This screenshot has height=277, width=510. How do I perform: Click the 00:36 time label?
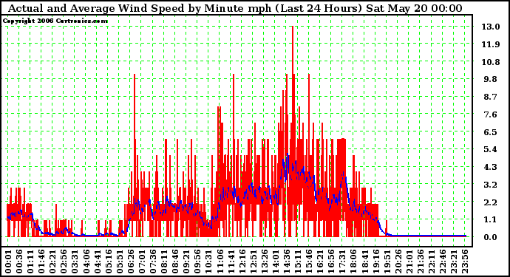[19, 261]
